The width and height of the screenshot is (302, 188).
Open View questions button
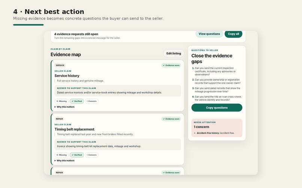(209, 34)
